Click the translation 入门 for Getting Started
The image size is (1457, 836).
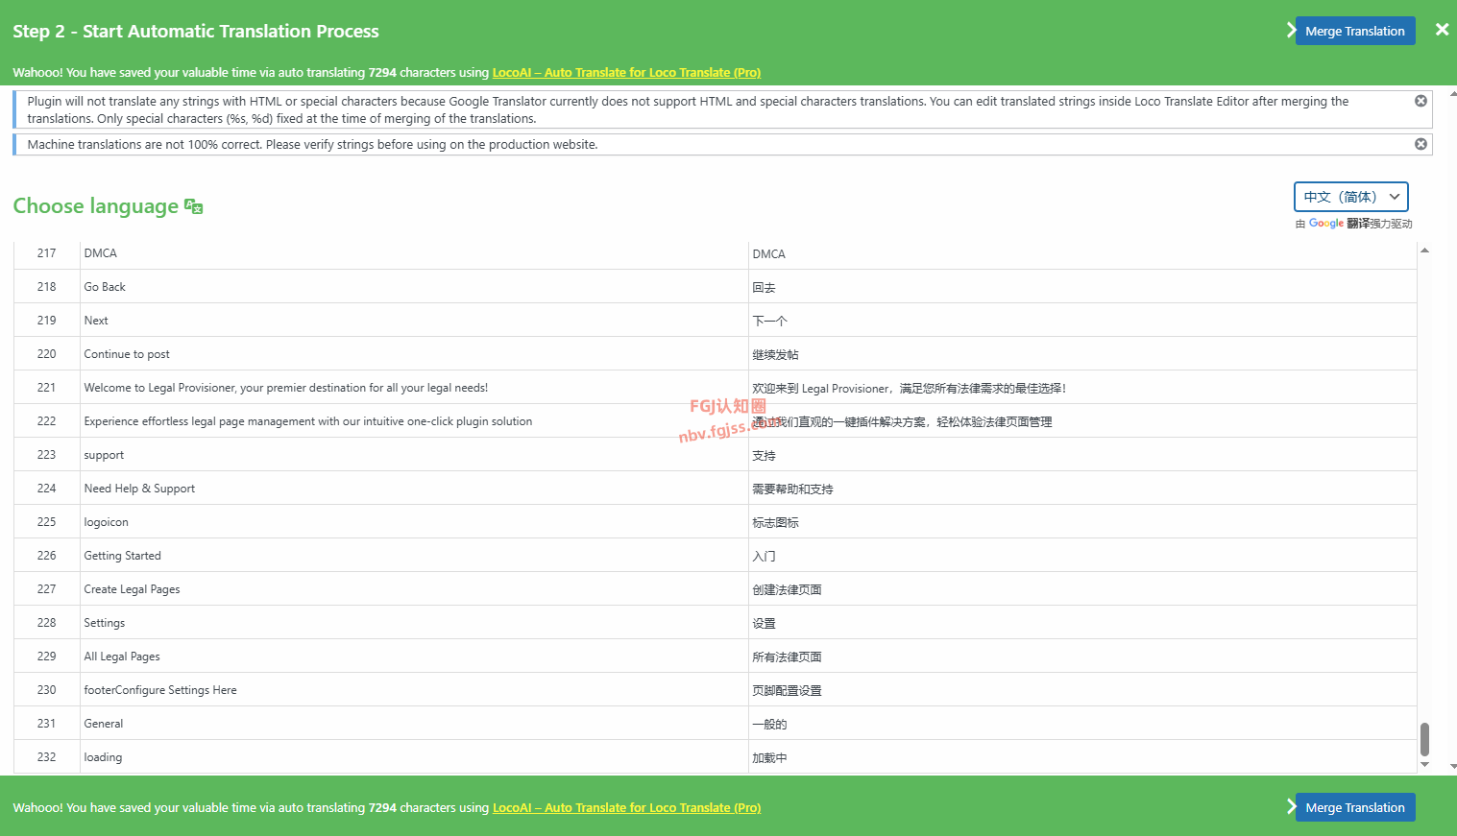763,555
